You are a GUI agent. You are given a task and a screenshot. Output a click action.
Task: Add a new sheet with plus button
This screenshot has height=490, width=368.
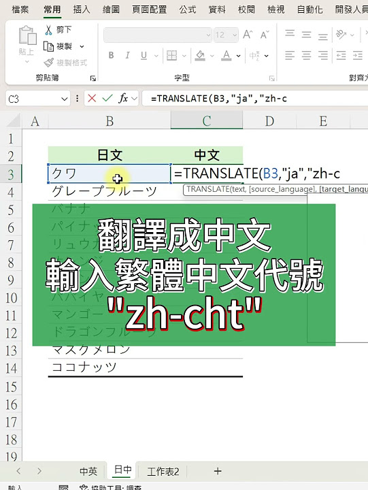pyautogui.click(x=218, y=471)
